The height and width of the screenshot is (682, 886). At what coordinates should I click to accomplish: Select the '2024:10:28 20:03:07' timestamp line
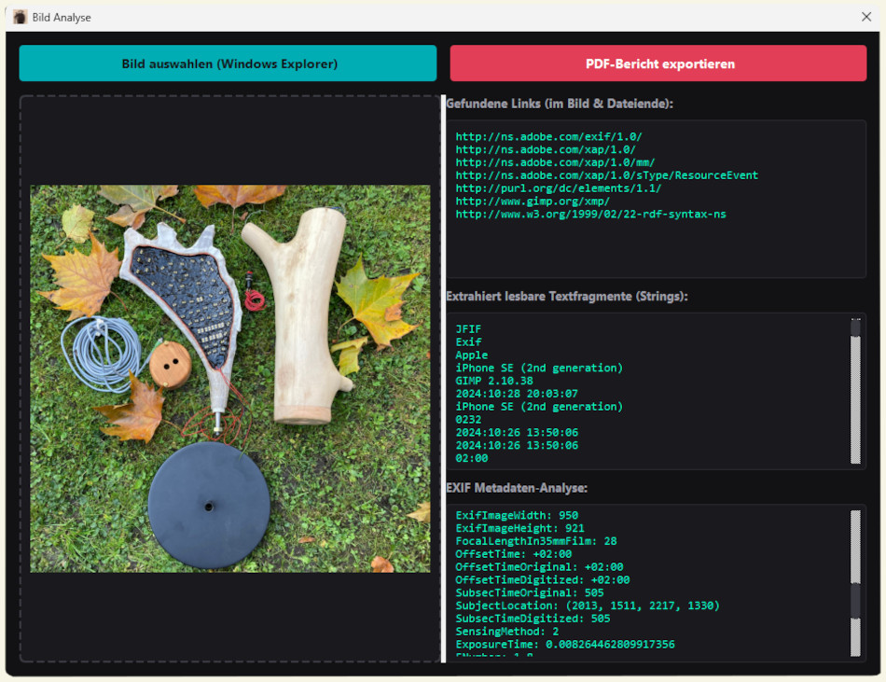coord(517,394)
